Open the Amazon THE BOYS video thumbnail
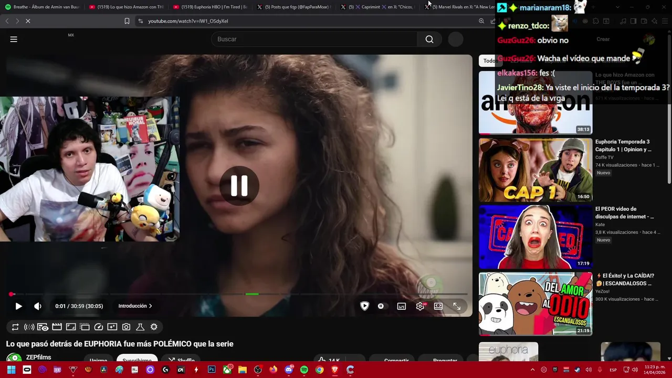 click(535, 103)
